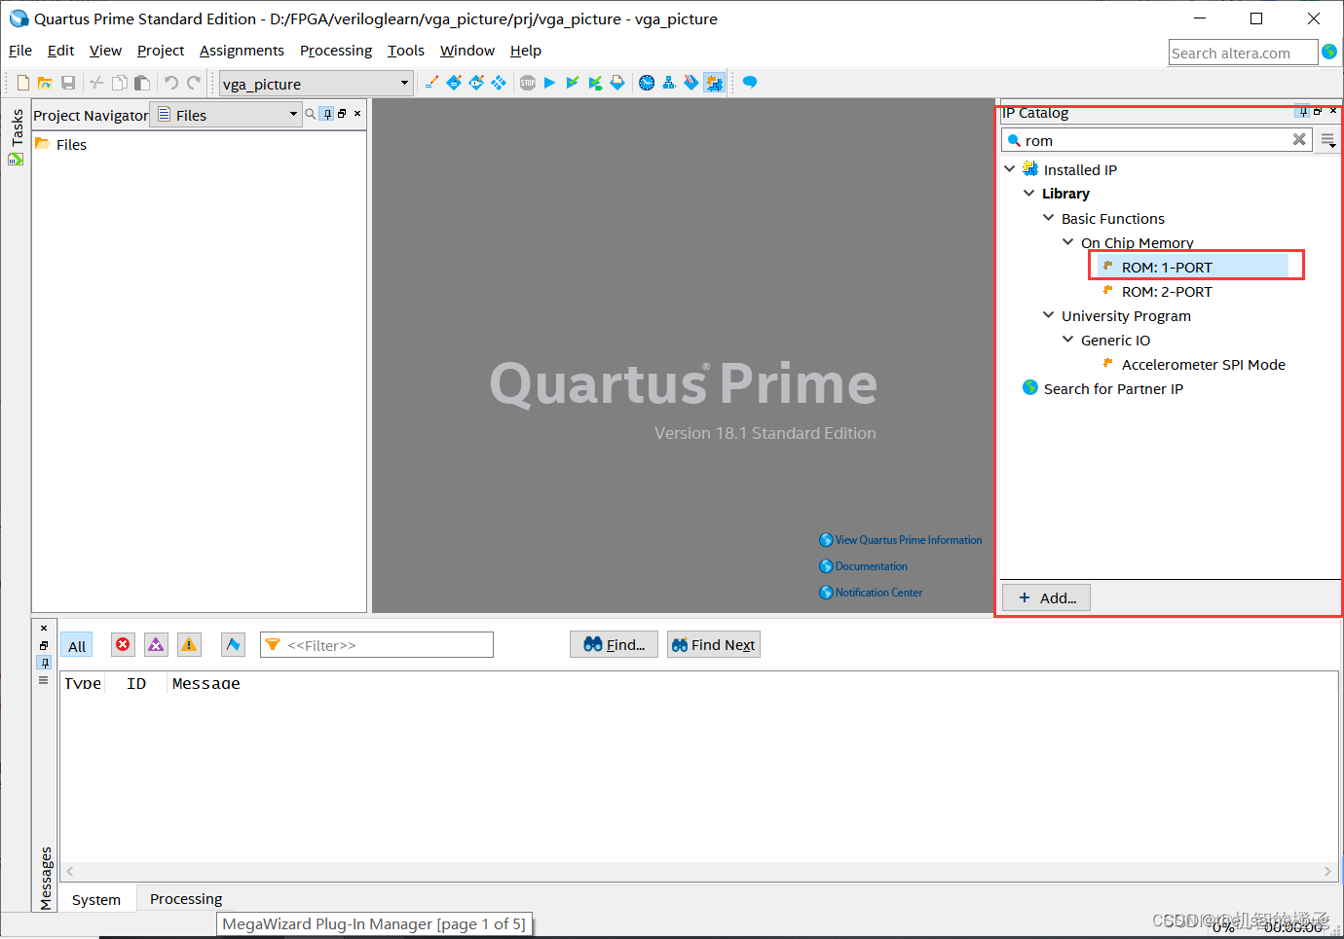Click the blue speech bubble toolbar icon
Viewport: 1344px width, 939px height.
point(750,83)
